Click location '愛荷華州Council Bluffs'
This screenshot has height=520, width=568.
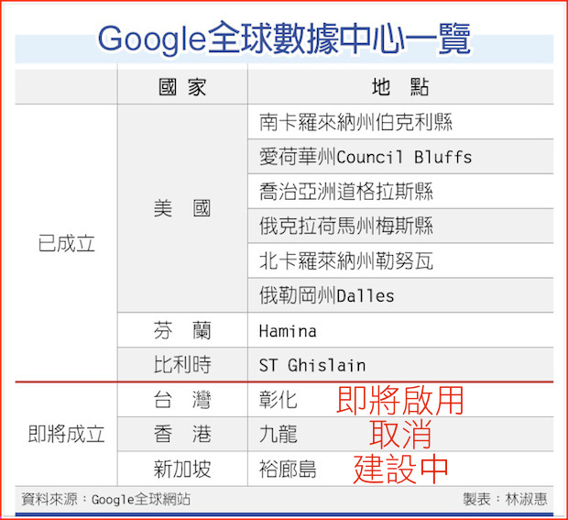[x=366, y=157]
